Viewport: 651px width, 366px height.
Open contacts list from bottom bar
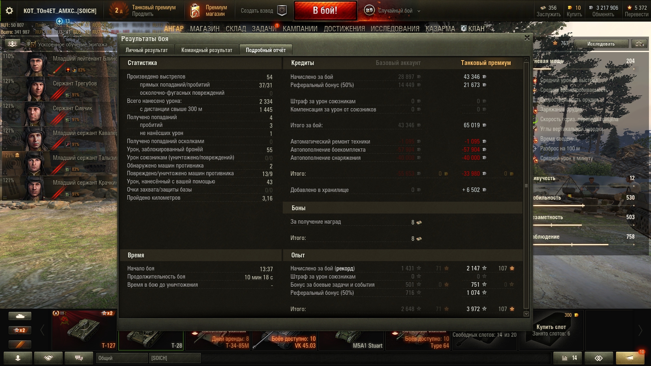tap(18, 358)
